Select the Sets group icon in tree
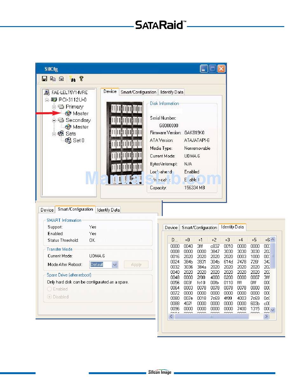 pyautogui.click(x=61, y=134)
